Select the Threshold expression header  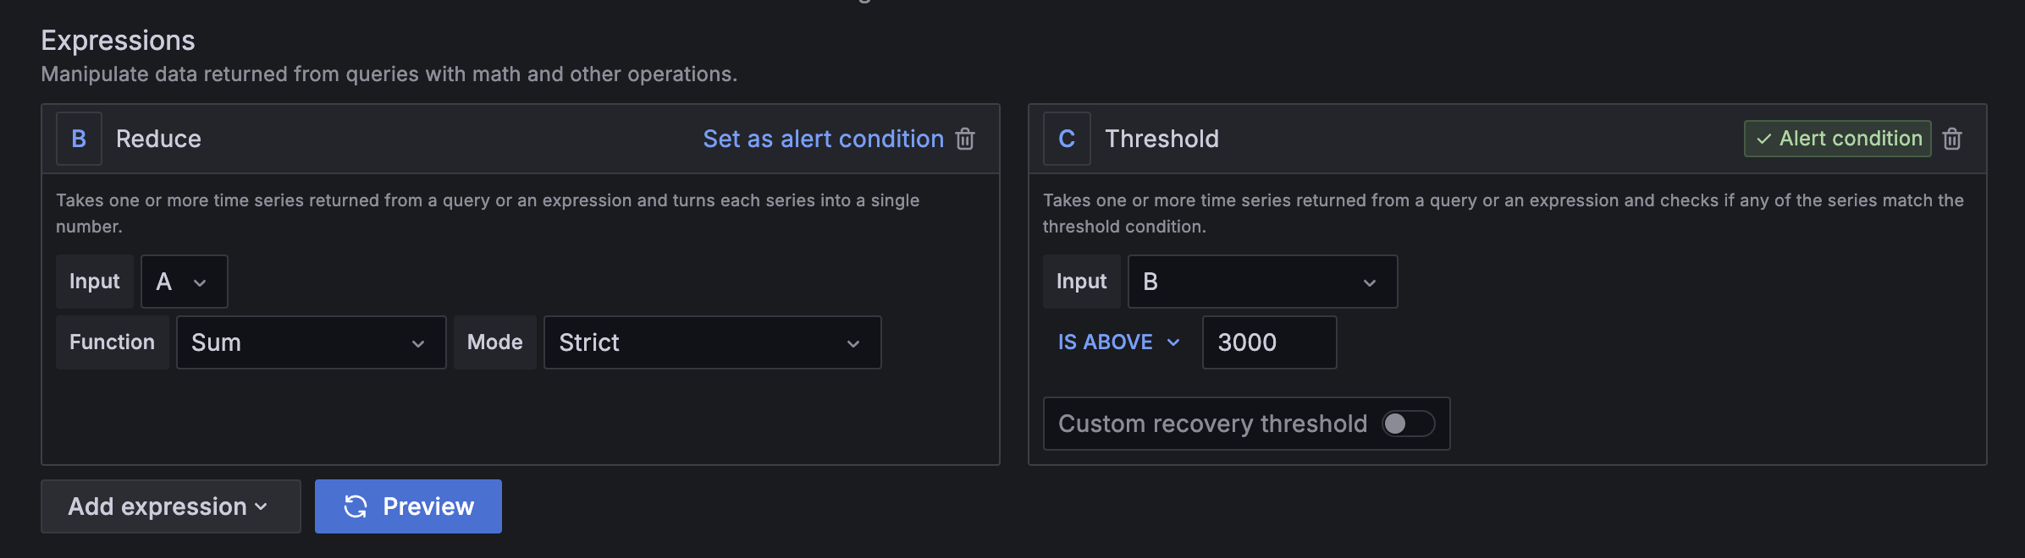(x=1161, y=139)
